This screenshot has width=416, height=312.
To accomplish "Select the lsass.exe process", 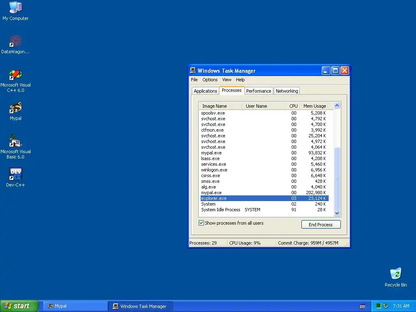I will 264,158.
